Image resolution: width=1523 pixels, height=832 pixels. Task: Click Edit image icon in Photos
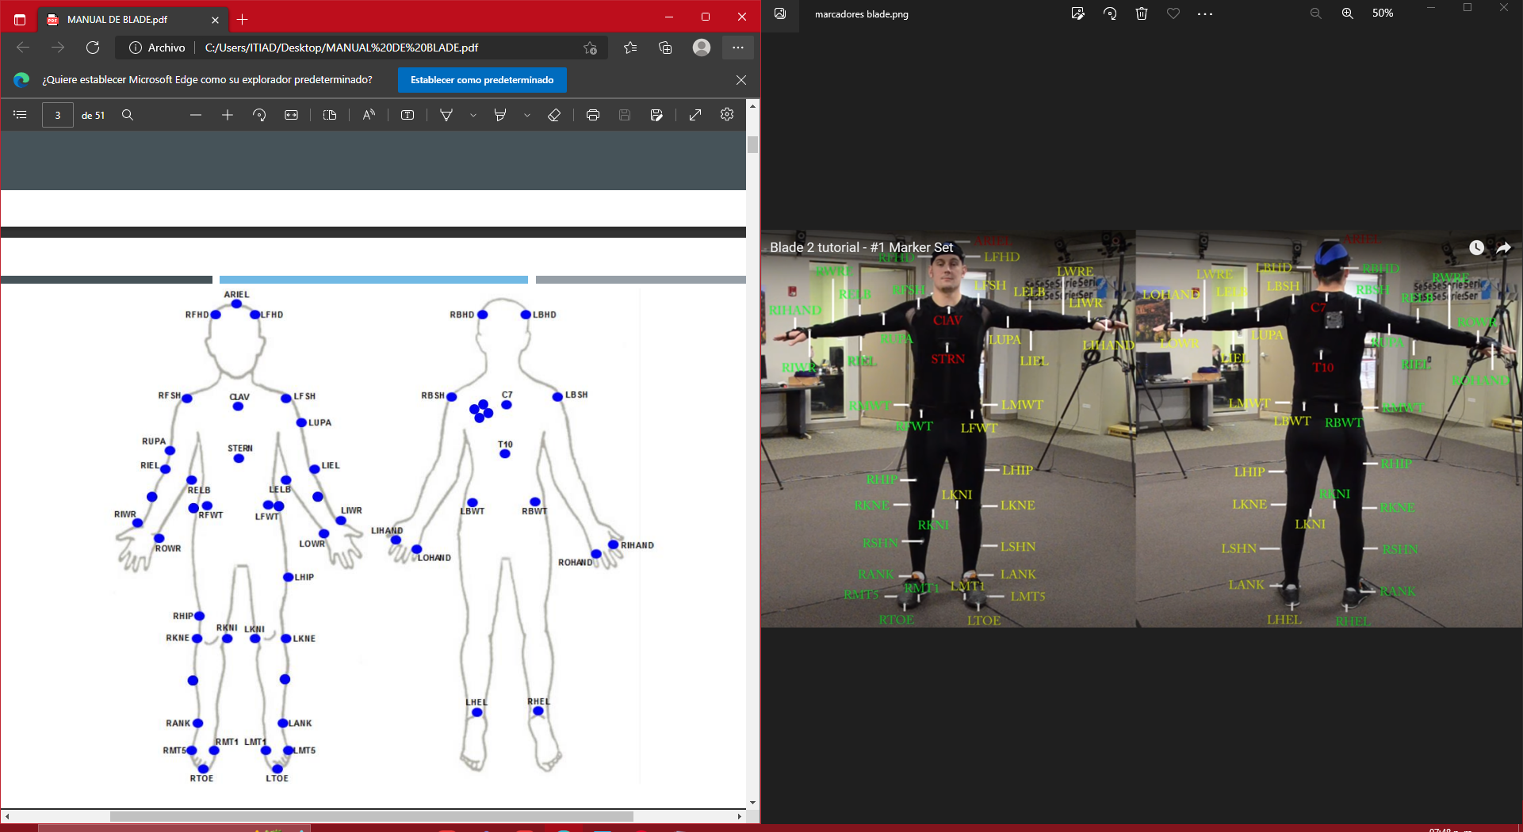pyautogui.click(x=1077, y=13)
